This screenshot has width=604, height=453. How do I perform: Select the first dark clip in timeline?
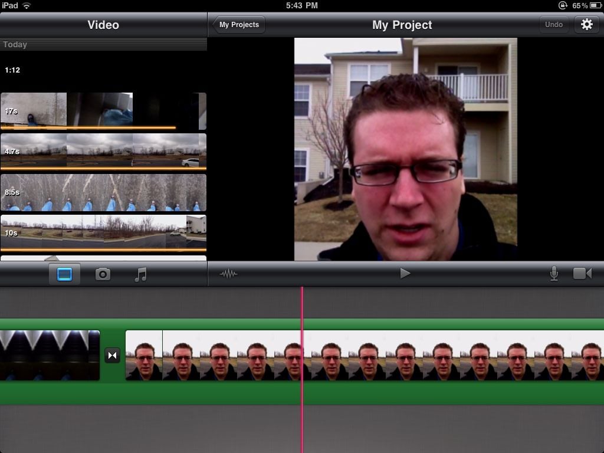(x=50, y=355)
